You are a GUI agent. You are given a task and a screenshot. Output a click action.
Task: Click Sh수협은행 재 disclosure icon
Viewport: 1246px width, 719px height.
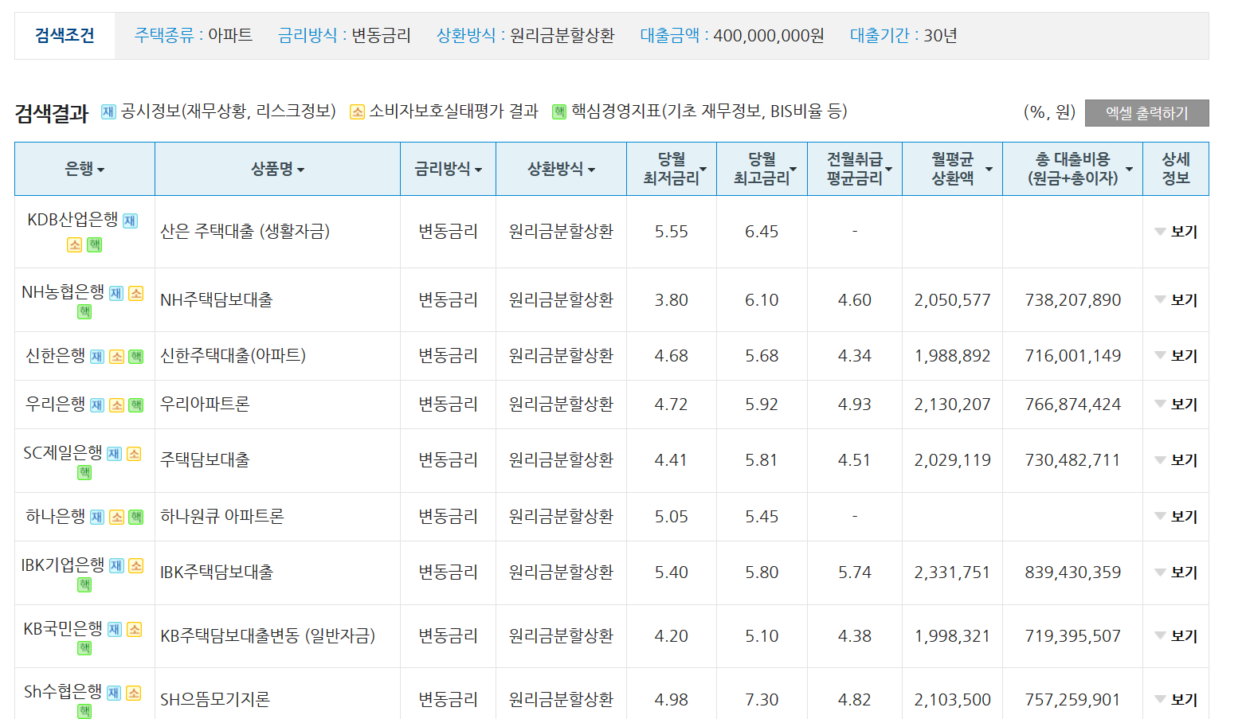115,693
